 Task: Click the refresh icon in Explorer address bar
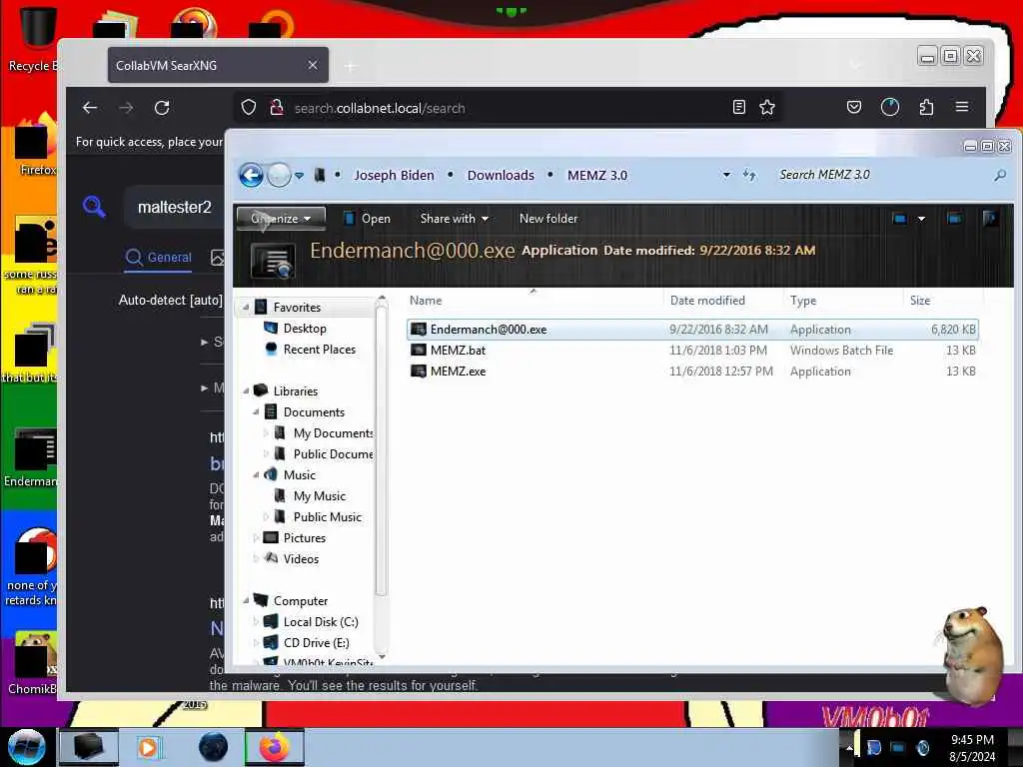pyautogui.click(x=749, y=175)
